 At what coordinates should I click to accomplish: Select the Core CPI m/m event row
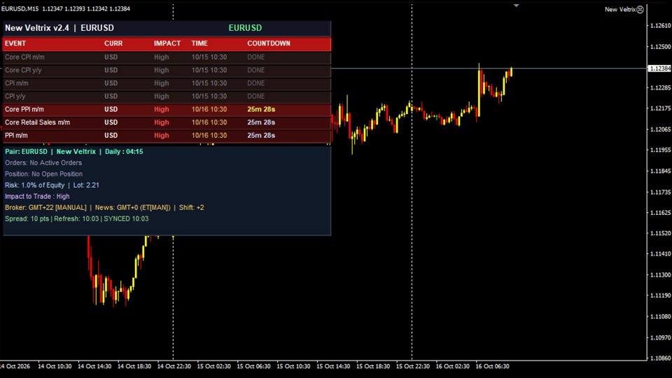(167, 57)
